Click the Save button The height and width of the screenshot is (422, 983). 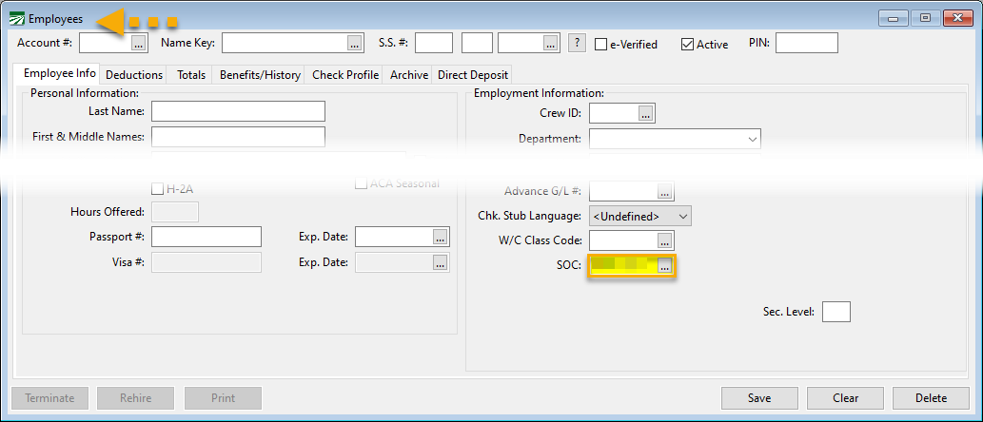759,398
